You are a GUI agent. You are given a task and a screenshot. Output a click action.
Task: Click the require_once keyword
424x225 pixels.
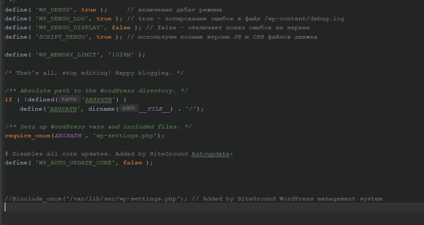point(28,136)
